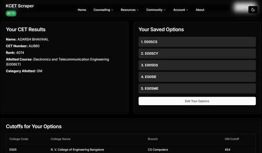Viewport: 262px width, 153px height.
Task: Click the Edit Your Options button
Action: (197, 101)
